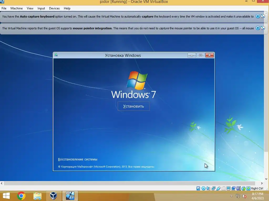
Task: Maximize the Установка Windows dialog
Action: (200, 55)
